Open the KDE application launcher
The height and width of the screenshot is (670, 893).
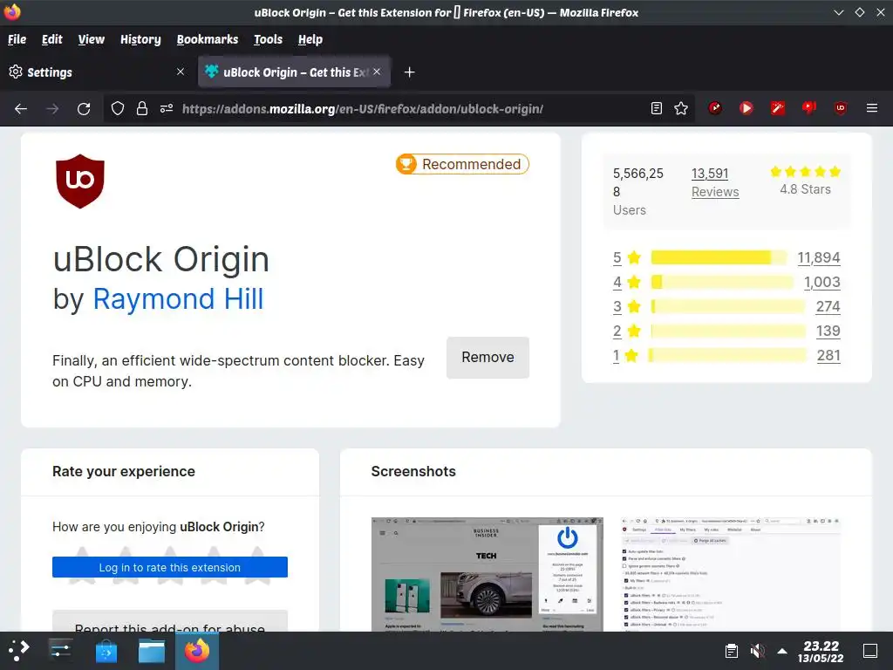click(x=18, y=650)
